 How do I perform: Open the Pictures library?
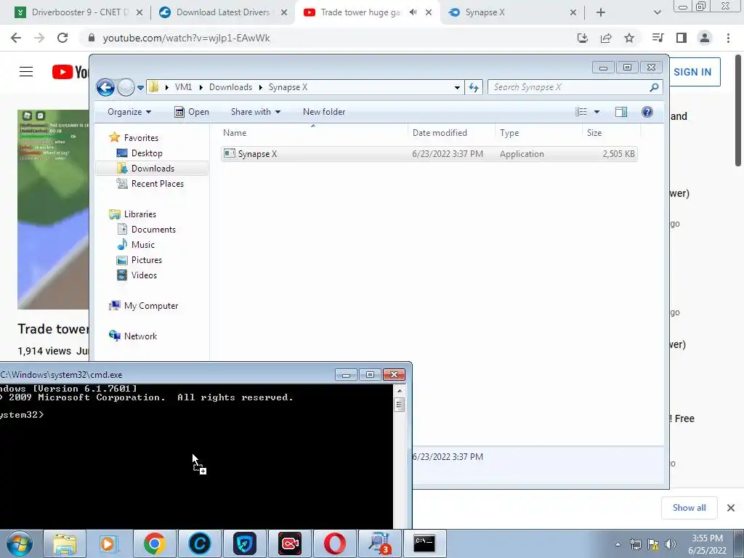[x=139, y=260]
